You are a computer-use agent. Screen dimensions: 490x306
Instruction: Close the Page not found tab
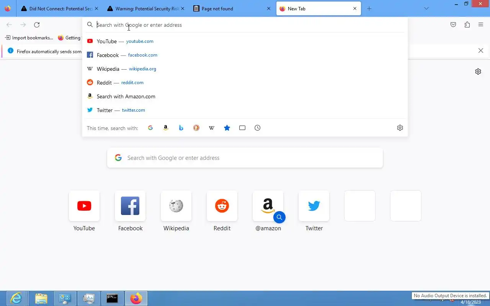tap(268, 8)
